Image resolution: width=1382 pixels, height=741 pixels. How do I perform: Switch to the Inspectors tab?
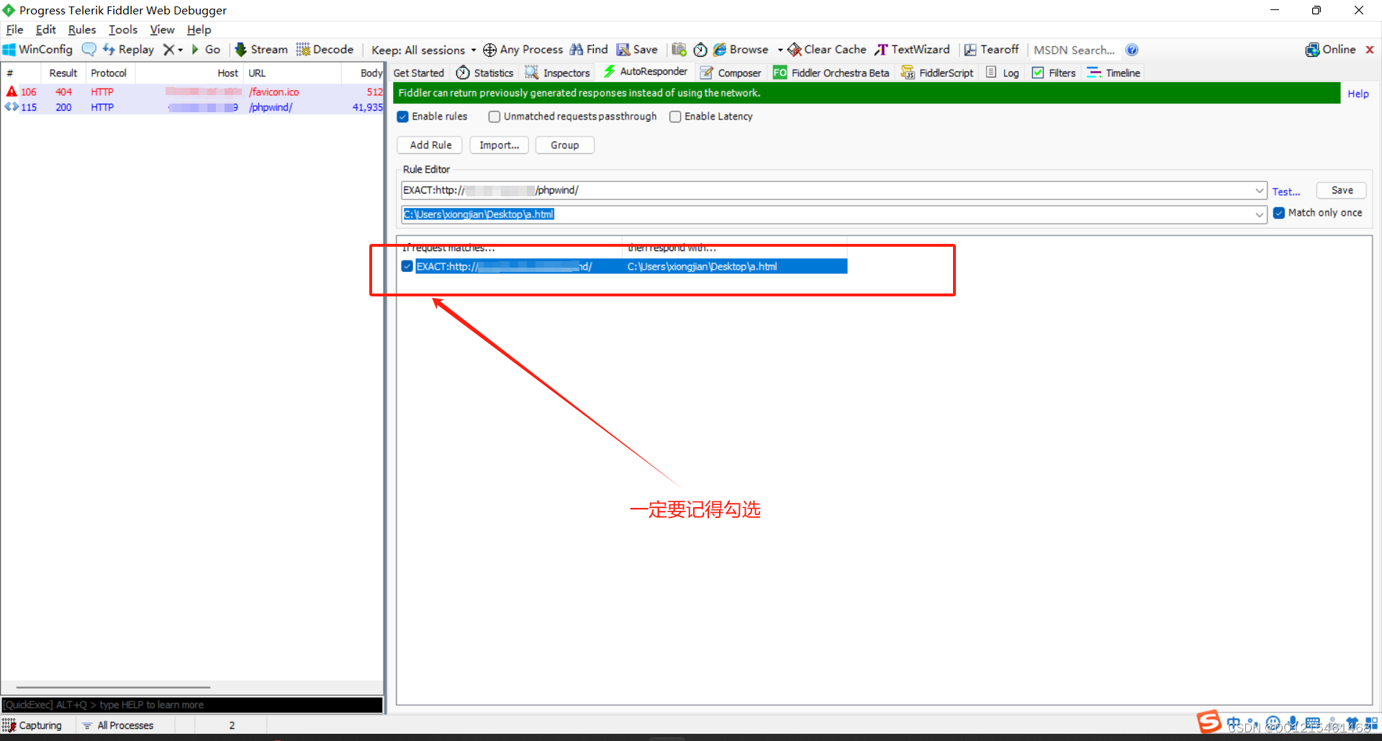558,73
